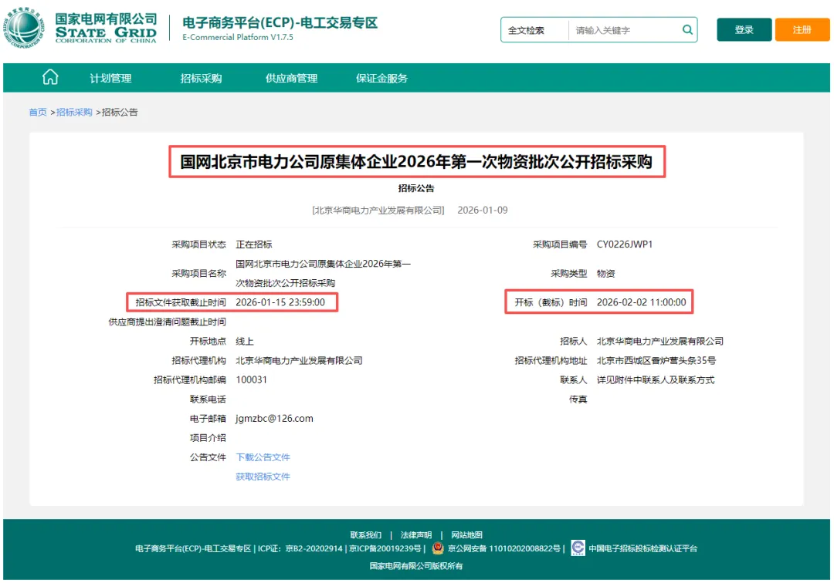Click the email jgmzbc@126.com
Screen dimensions: 834x583
click(274, 419)
